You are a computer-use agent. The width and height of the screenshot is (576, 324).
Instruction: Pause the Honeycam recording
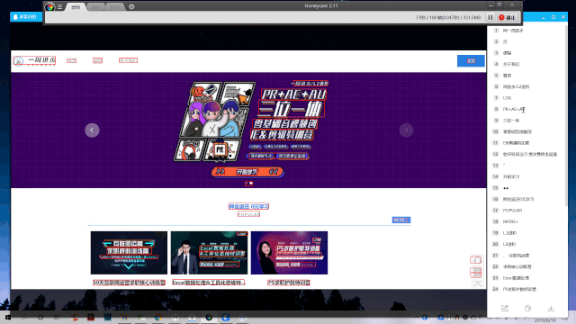[490, 18]
